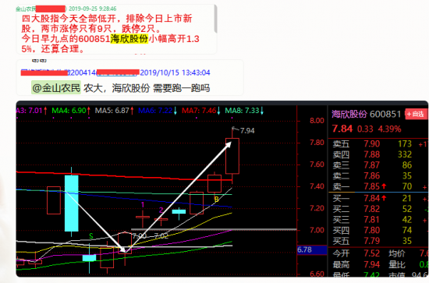Click the scrollbar of the top chat message
This screenshot has height=283, width=429.
click(215, 19)
